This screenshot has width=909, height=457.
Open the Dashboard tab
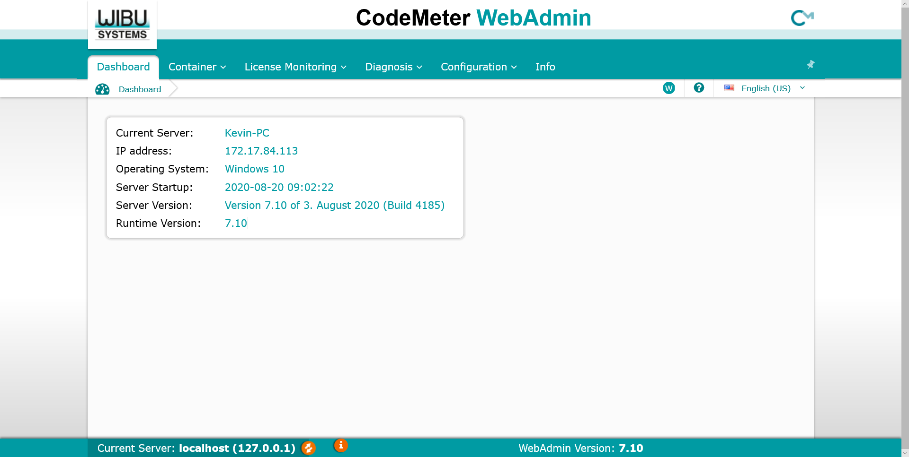click(123, 67)
